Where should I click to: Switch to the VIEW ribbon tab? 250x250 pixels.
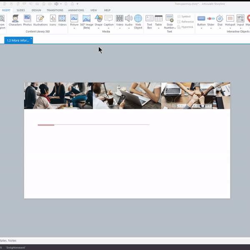point(94,10)
